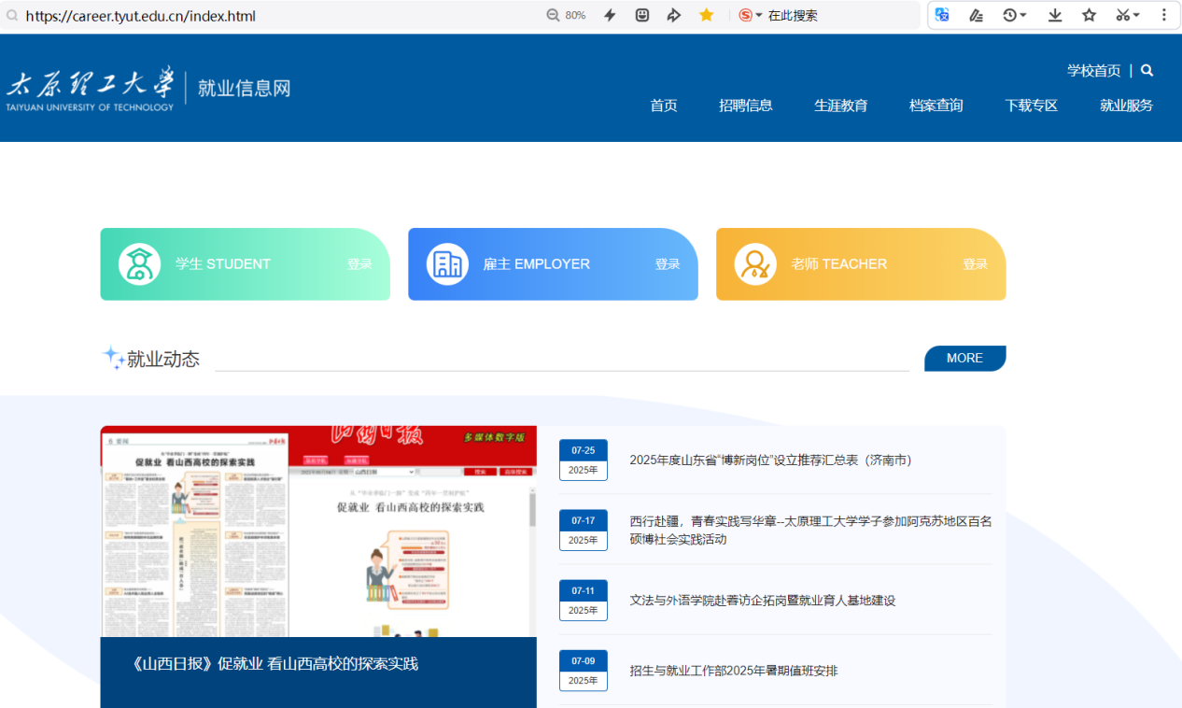Click the teacher icon on orange card

click(756, 264)
